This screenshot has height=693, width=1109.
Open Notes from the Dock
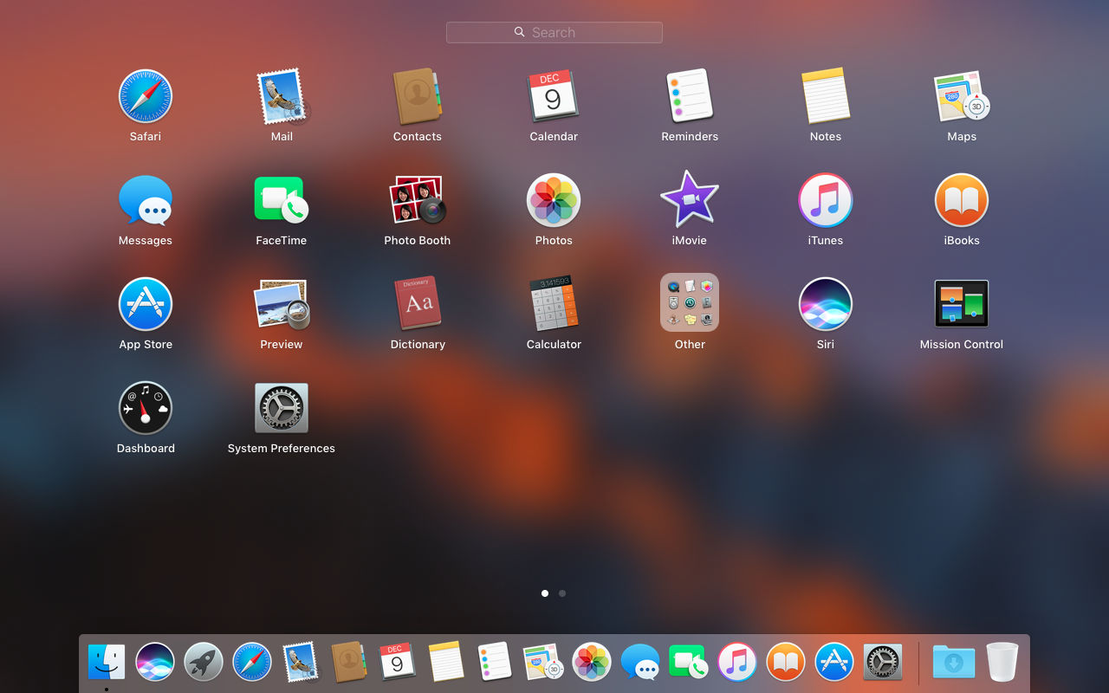coord(446,663)
